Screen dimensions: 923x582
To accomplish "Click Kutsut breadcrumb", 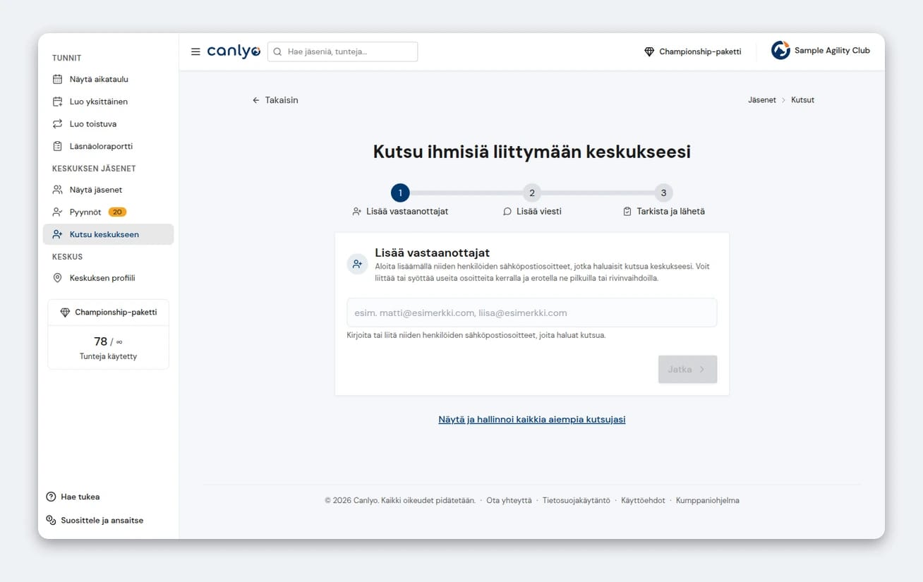I will [x=803, y=100].
